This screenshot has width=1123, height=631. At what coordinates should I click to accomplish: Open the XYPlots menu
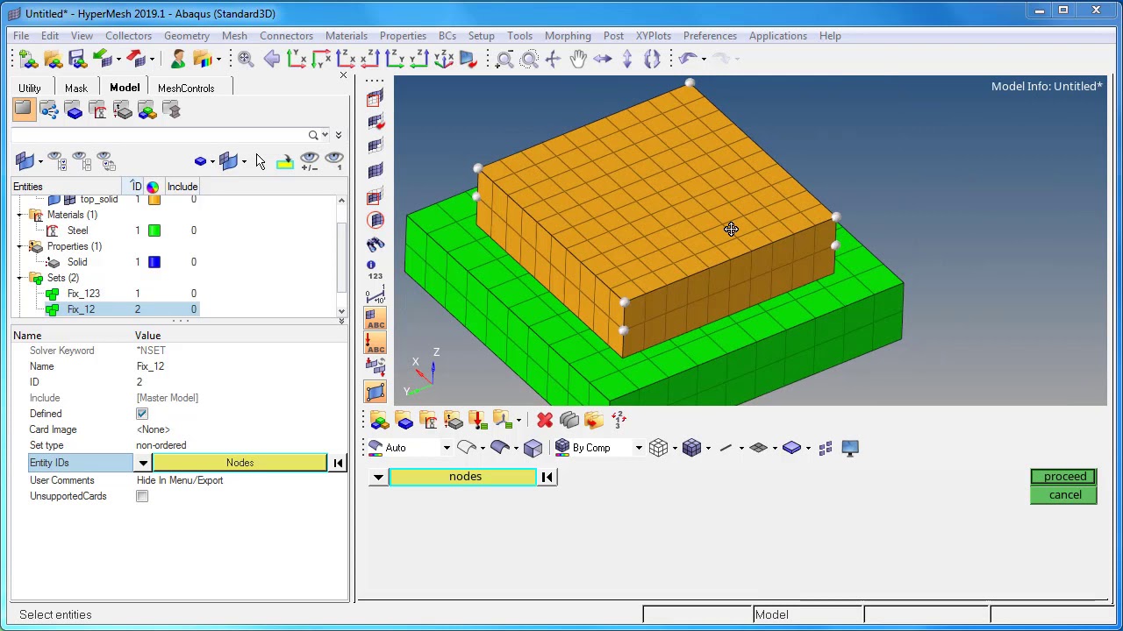[654, 36]
